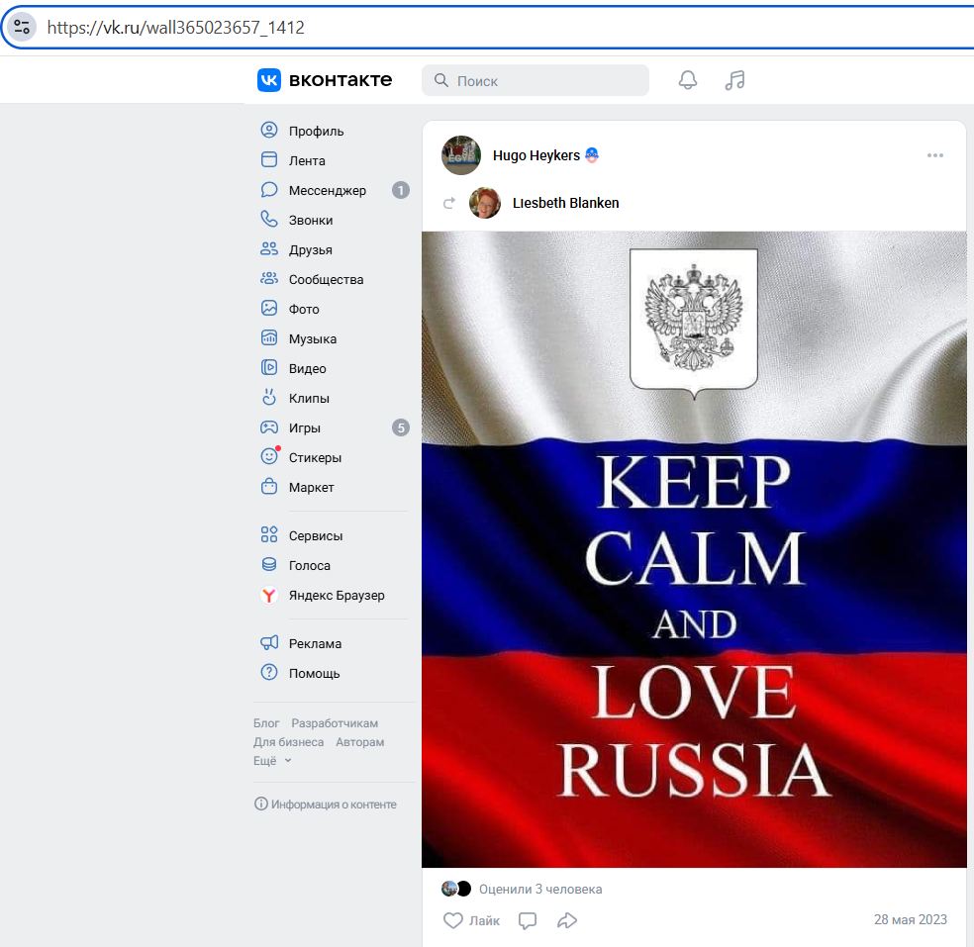Viewport: 974px width, 947px height.
Task: Click the Клипы hand icon
Action: pyautogui.click(x=269, y=398)
